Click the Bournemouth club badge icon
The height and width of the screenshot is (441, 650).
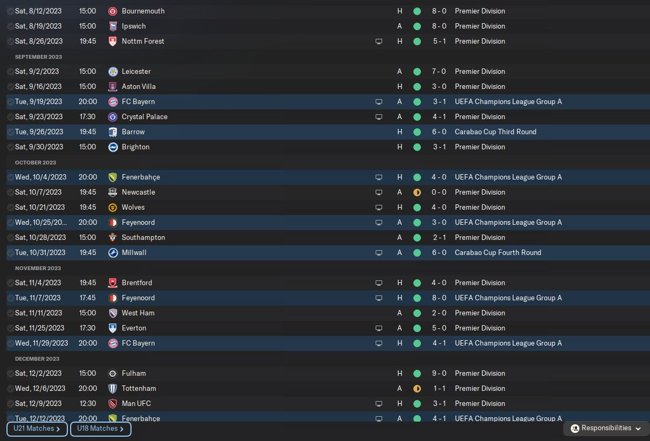tap(113, 11)
